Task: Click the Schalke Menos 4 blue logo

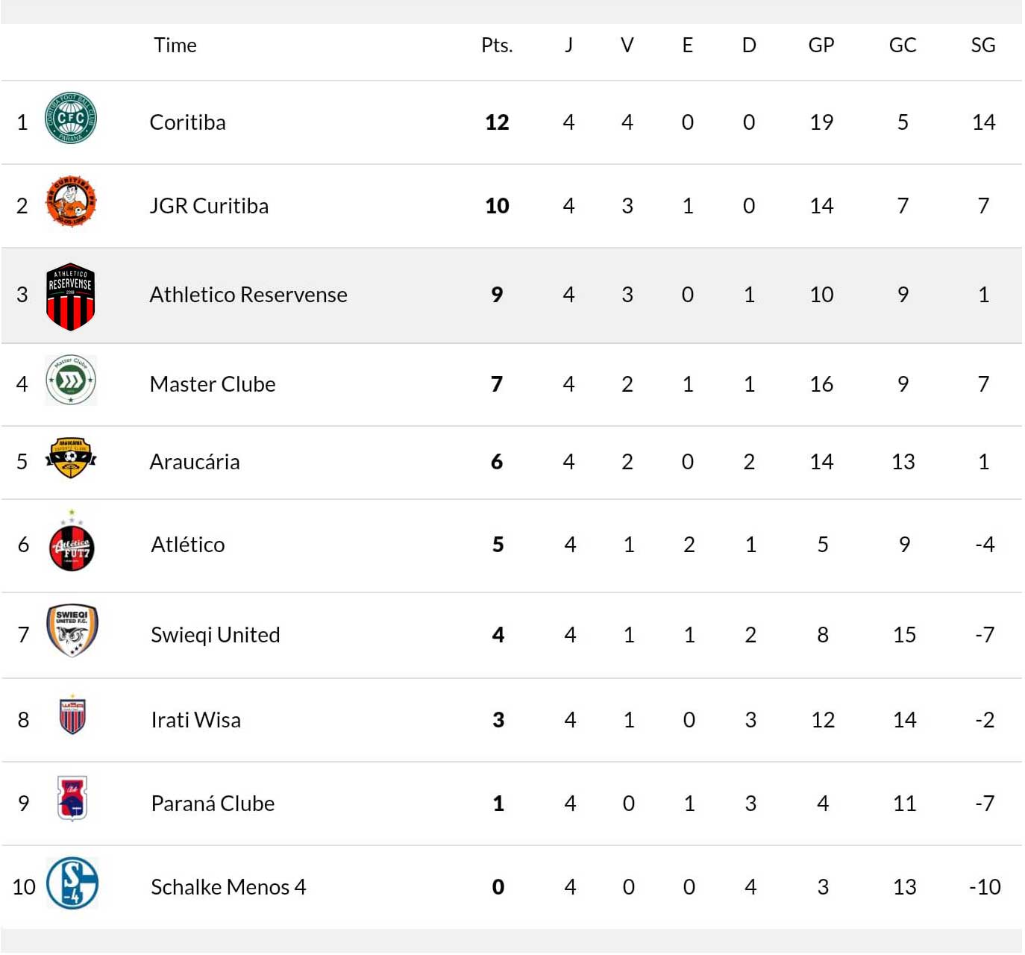Action: tap(72, 883)
